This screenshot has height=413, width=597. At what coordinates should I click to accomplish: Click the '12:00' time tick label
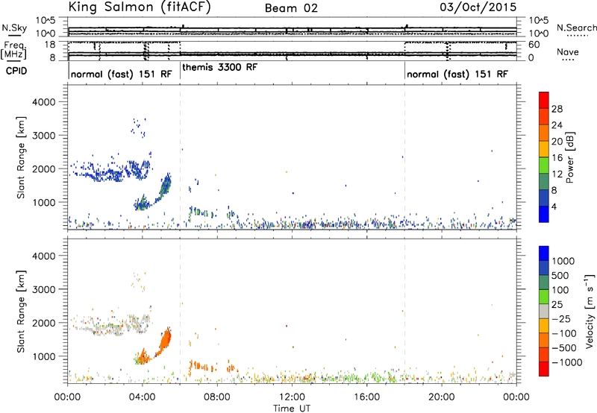[x=292, y=397]
